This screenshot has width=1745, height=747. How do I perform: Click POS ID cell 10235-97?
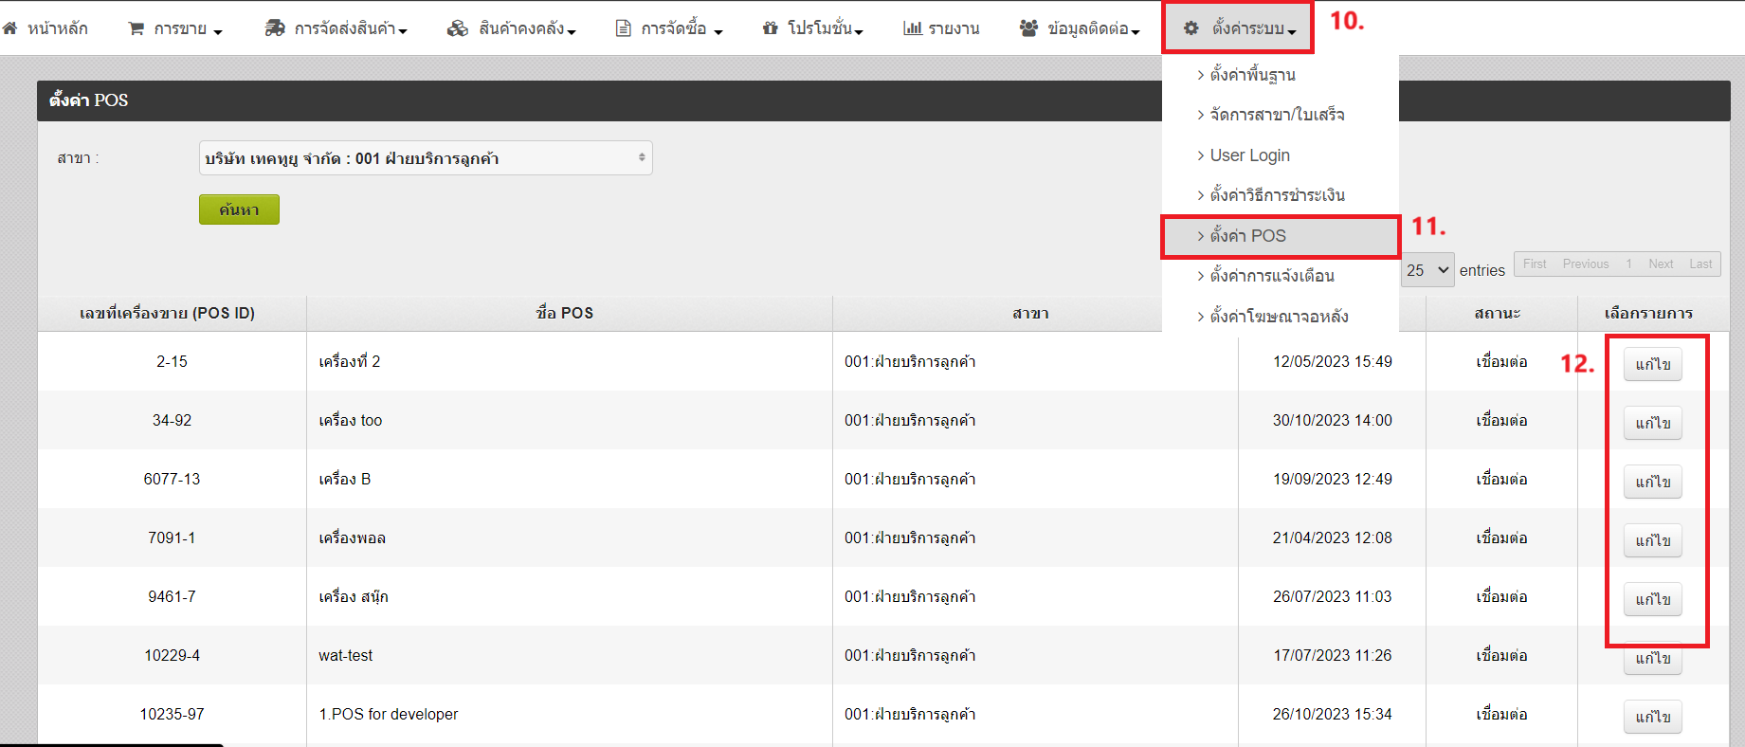pos(172,714)
